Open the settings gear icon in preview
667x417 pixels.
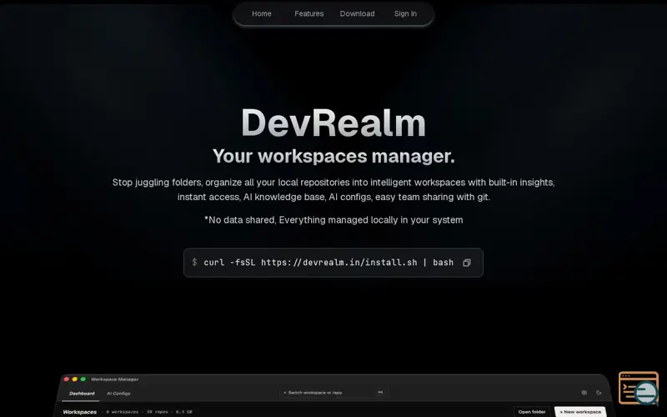click(x=584, y=393)
